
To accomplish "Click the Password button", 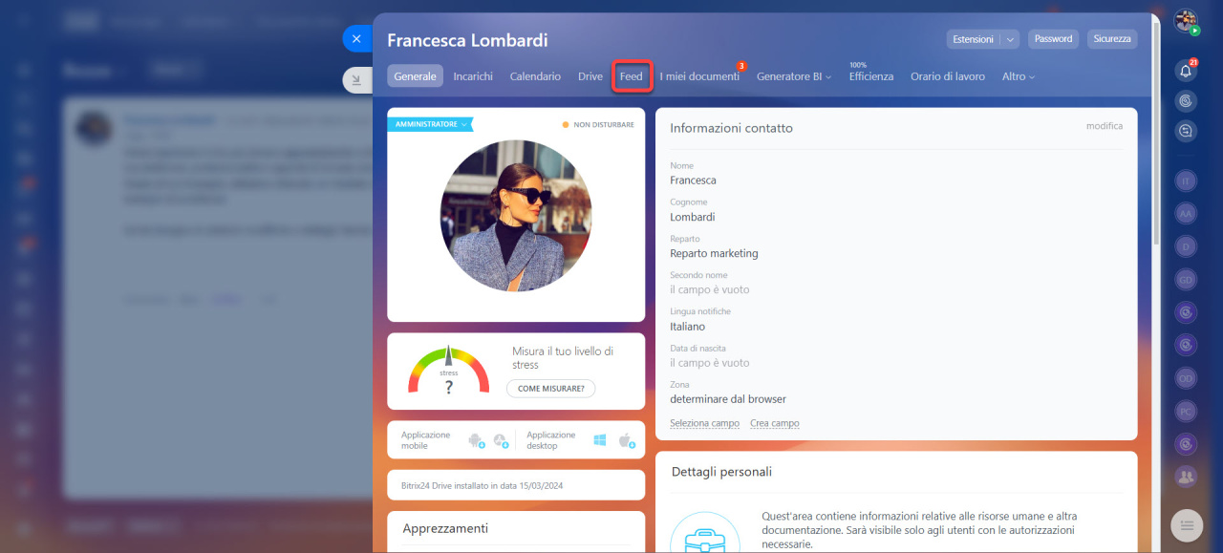I will tap(1054, 39).
